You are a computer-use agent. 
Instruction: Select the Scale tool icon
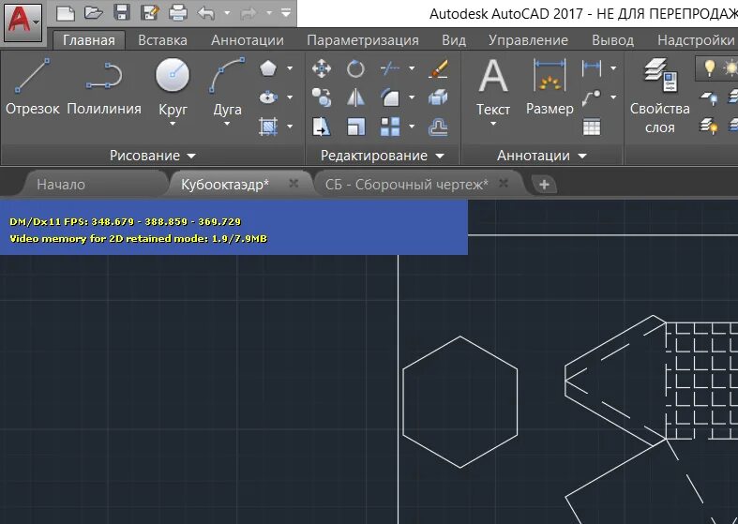(x=355, y=127)
